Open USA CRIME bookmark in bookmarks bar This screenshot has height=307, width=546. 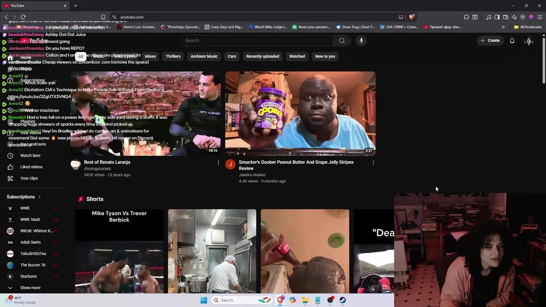click(x=399, y=27)
